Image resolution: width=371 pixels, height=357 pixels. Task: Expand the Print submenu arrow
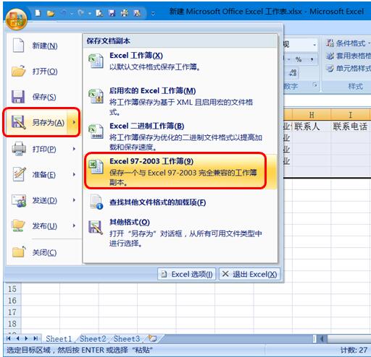pos(74,149)
